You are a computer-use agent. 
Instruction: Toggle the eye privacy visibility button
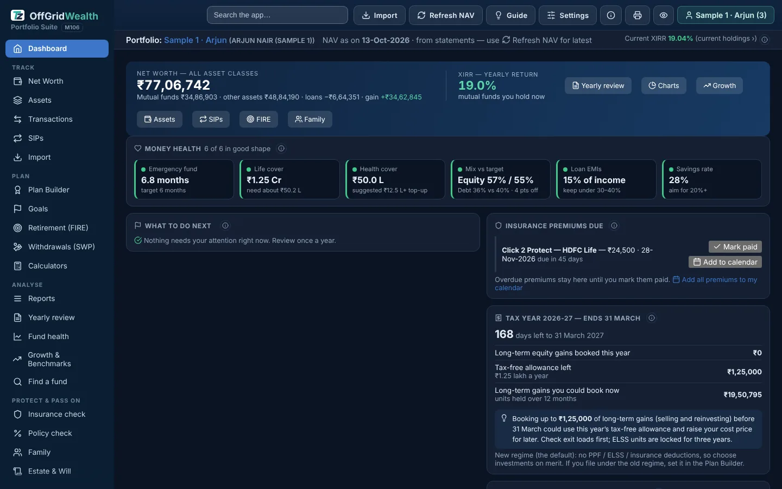tap(664, 15)
